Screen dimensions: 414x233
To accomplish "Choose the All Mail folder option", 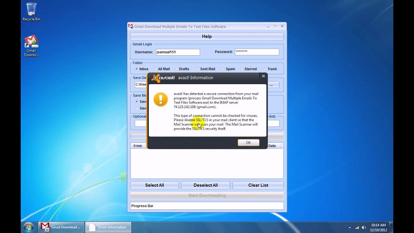I will 156,69.
